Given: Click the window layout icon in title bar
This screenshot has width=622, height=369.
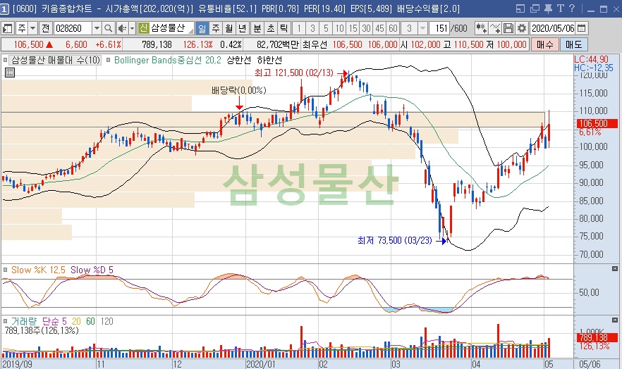Looking at the screenshot, I should click(x=520, y=8).
